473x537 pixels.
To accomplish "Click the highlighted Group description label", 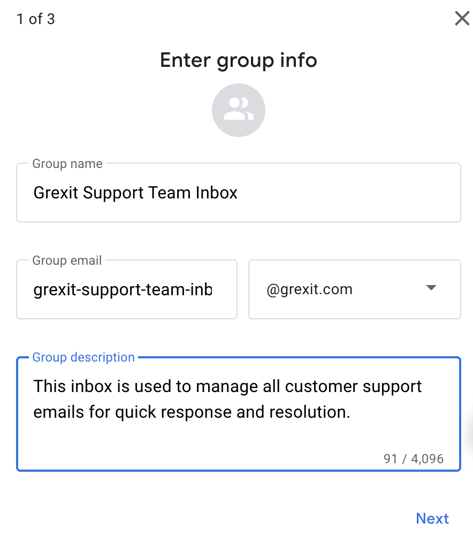I will point(83,357).
